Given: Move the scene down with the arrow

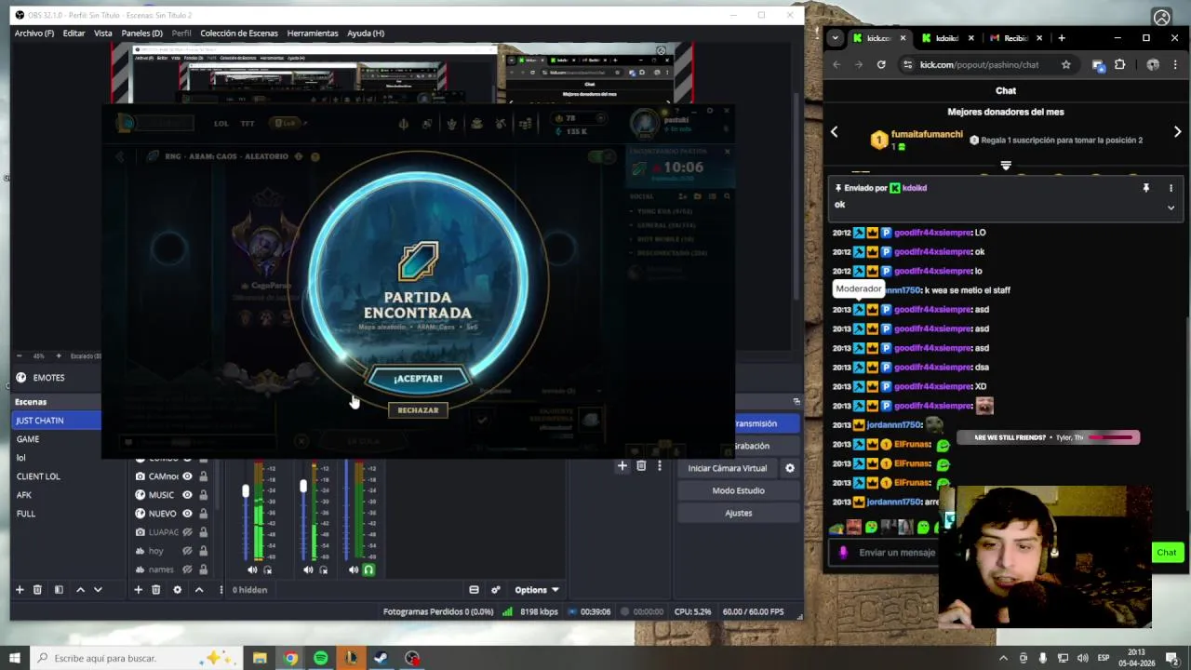Looking at the screenshot, I should click(98, 589).
